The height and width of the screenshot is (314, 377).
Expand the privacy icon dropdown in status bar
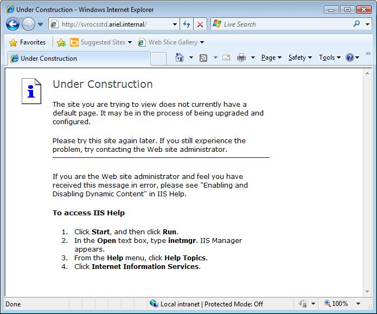click(x=314, y=304)
